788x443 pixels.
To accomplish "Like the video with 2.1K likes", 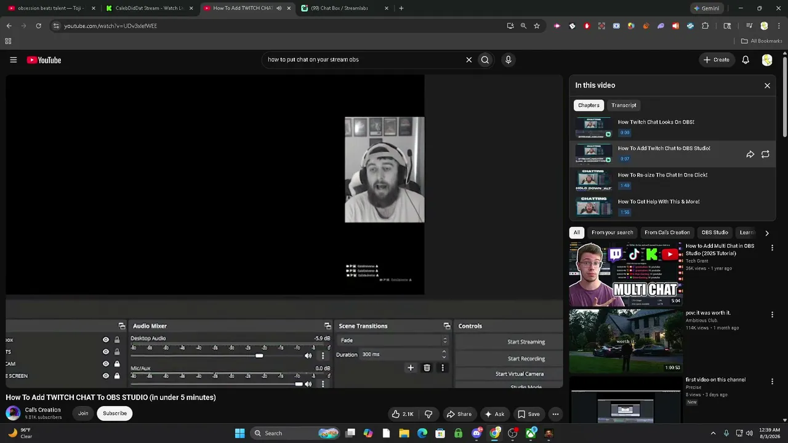I will (403, 414).
